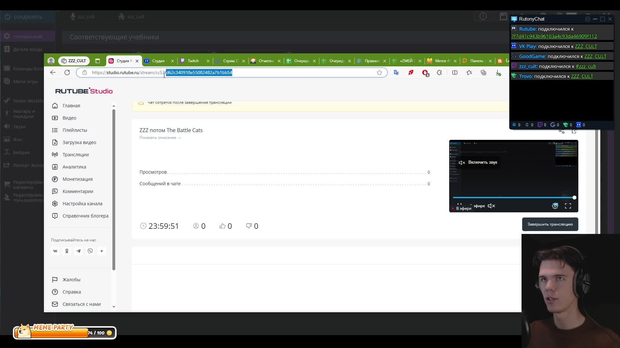Drag the stream progress slider
This screenshot has height=348, width=620.
[x=574, y=198]
